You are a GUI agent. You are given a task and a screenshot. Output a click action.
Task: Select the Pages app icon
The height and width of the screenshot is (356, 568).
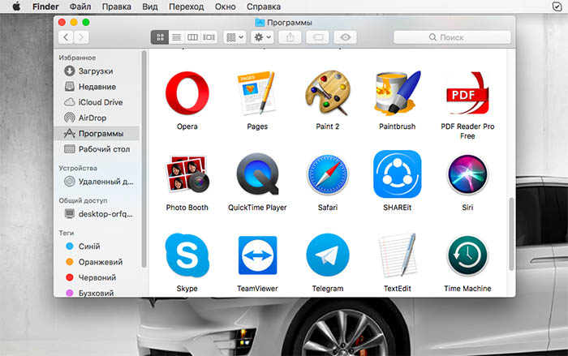257,93
